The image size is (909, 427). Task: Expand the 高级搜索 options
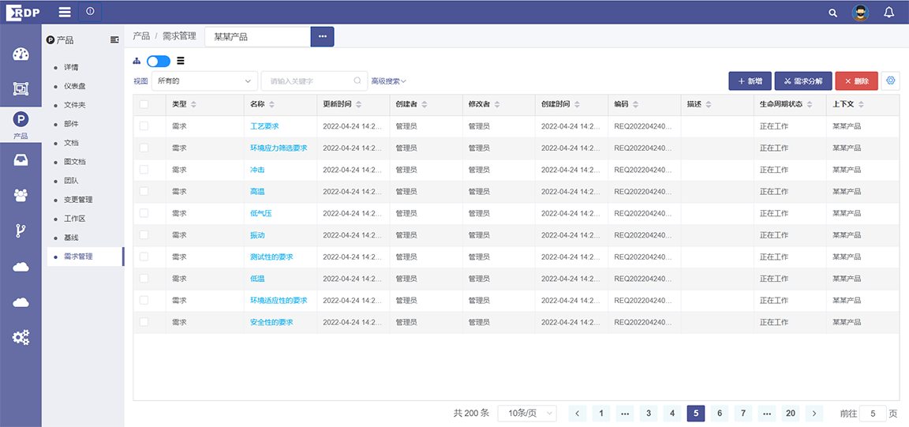click(389, 81)
